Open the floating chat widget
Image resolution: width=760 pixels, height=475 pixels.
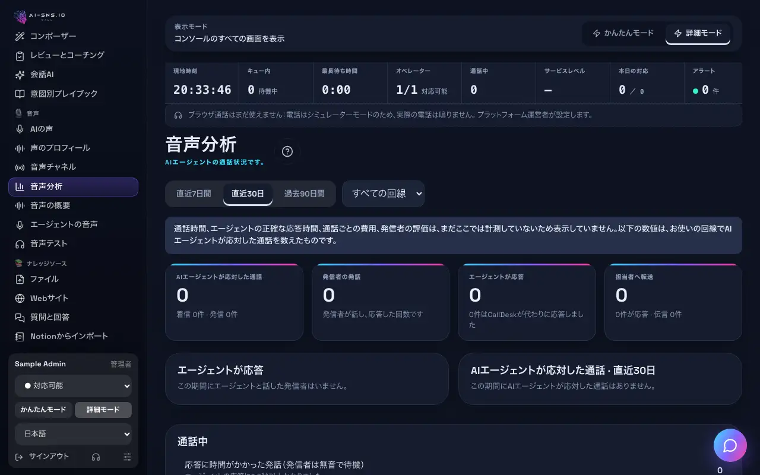pyautogui.click(x=730, y=445)
